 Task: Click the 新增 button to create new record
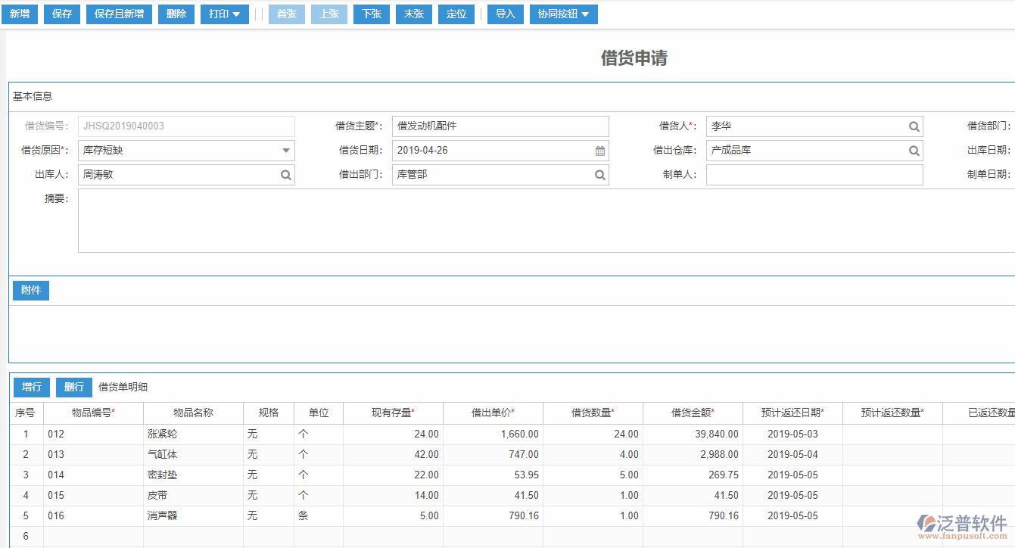[20, 14]
